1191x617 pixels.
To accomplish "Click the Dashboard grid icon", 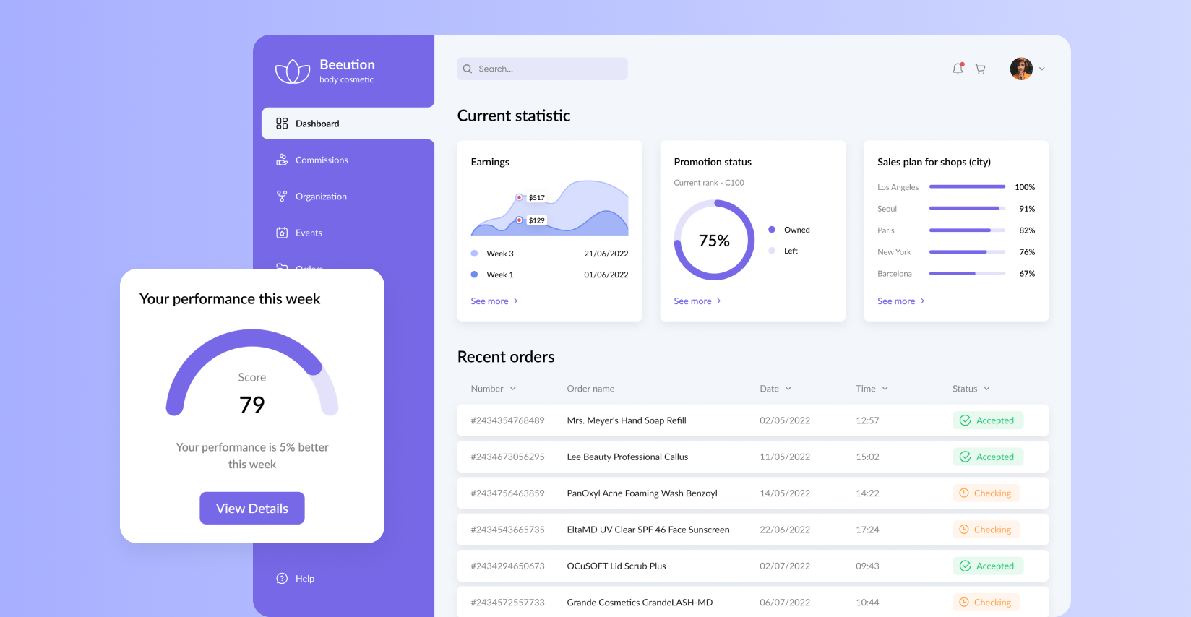I will coord(282,124).
